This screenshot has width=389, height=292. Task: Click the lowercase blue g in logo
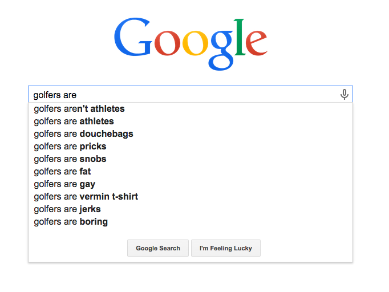(x=221, y=50)
